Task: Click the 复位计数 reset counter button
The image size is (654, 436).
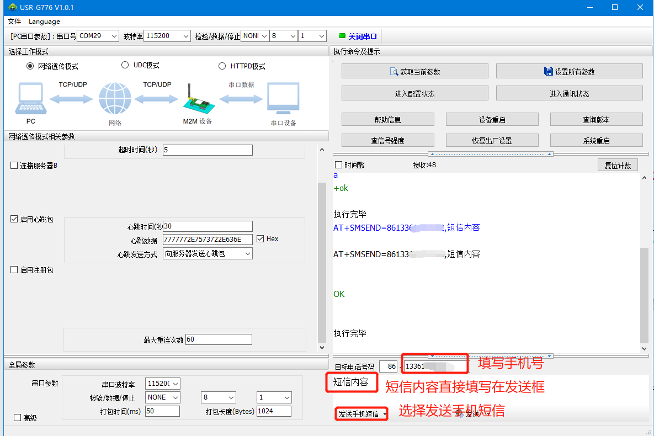Action: [618, 165]
